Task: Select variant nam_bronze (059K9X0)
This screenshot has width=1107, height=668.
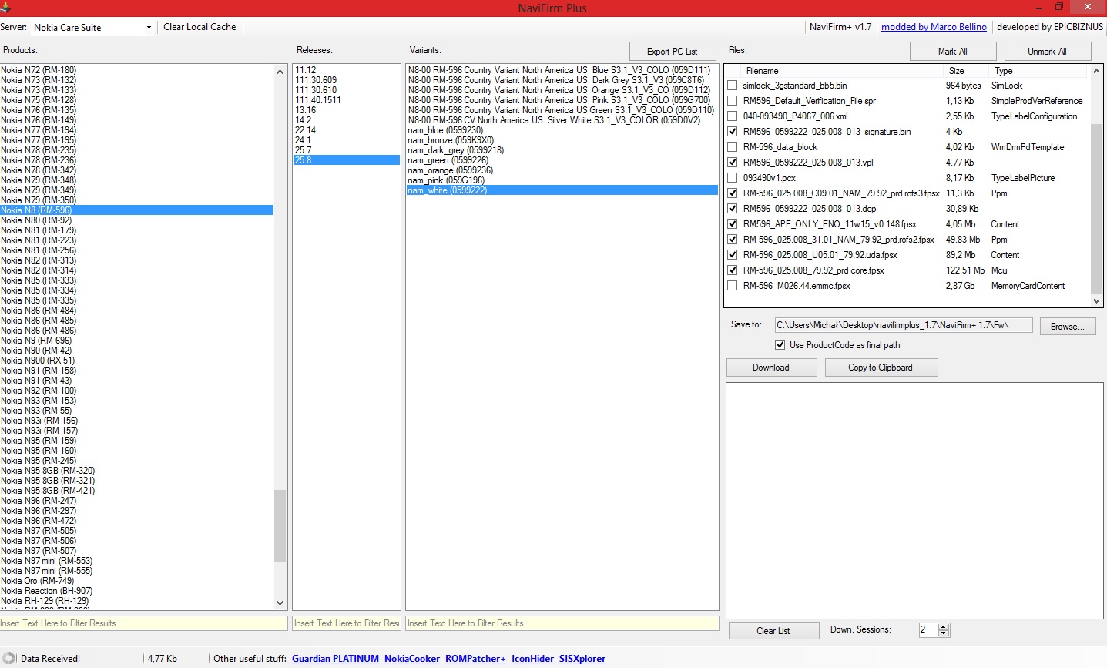Action: pos(562,140)
